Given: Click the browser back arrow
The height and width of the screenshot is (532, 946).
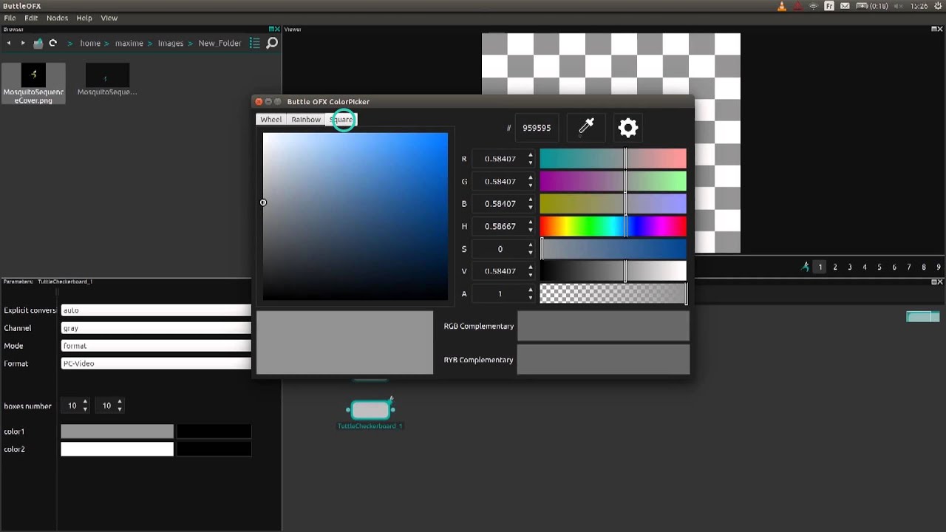Looking at the screenshot, I should tap(9, 43).
